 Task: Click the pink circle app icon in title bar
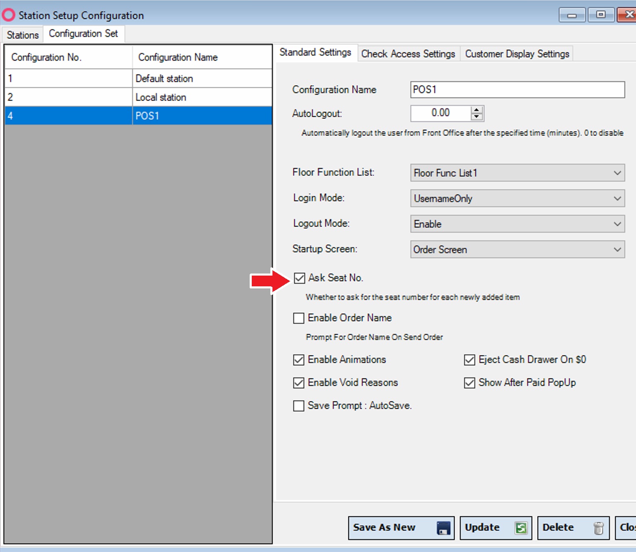tap(8, 15)
